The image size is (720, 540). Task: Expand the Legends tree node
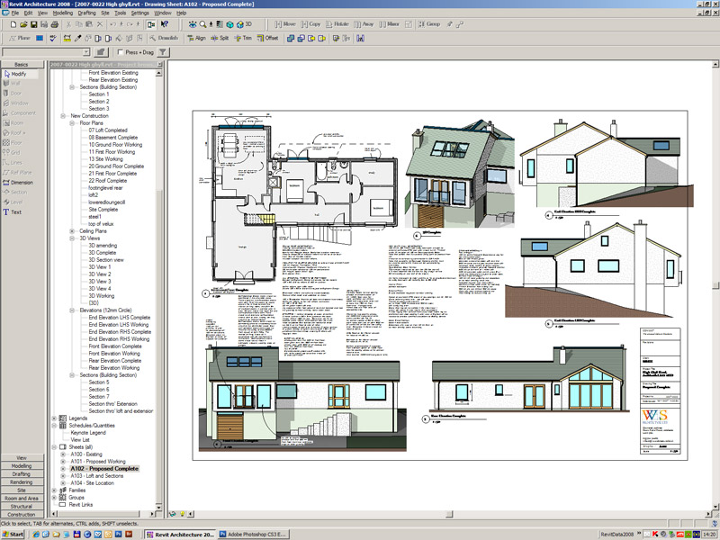pos(54,418)
